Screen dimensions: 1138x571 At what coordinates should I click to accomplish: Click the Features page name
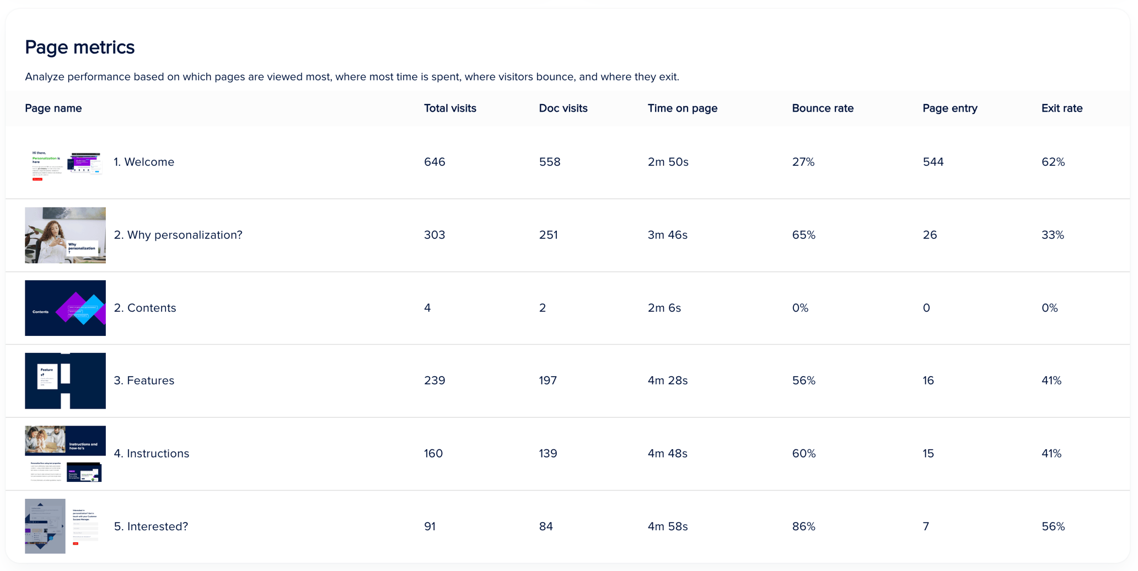[x=144, y=380]
